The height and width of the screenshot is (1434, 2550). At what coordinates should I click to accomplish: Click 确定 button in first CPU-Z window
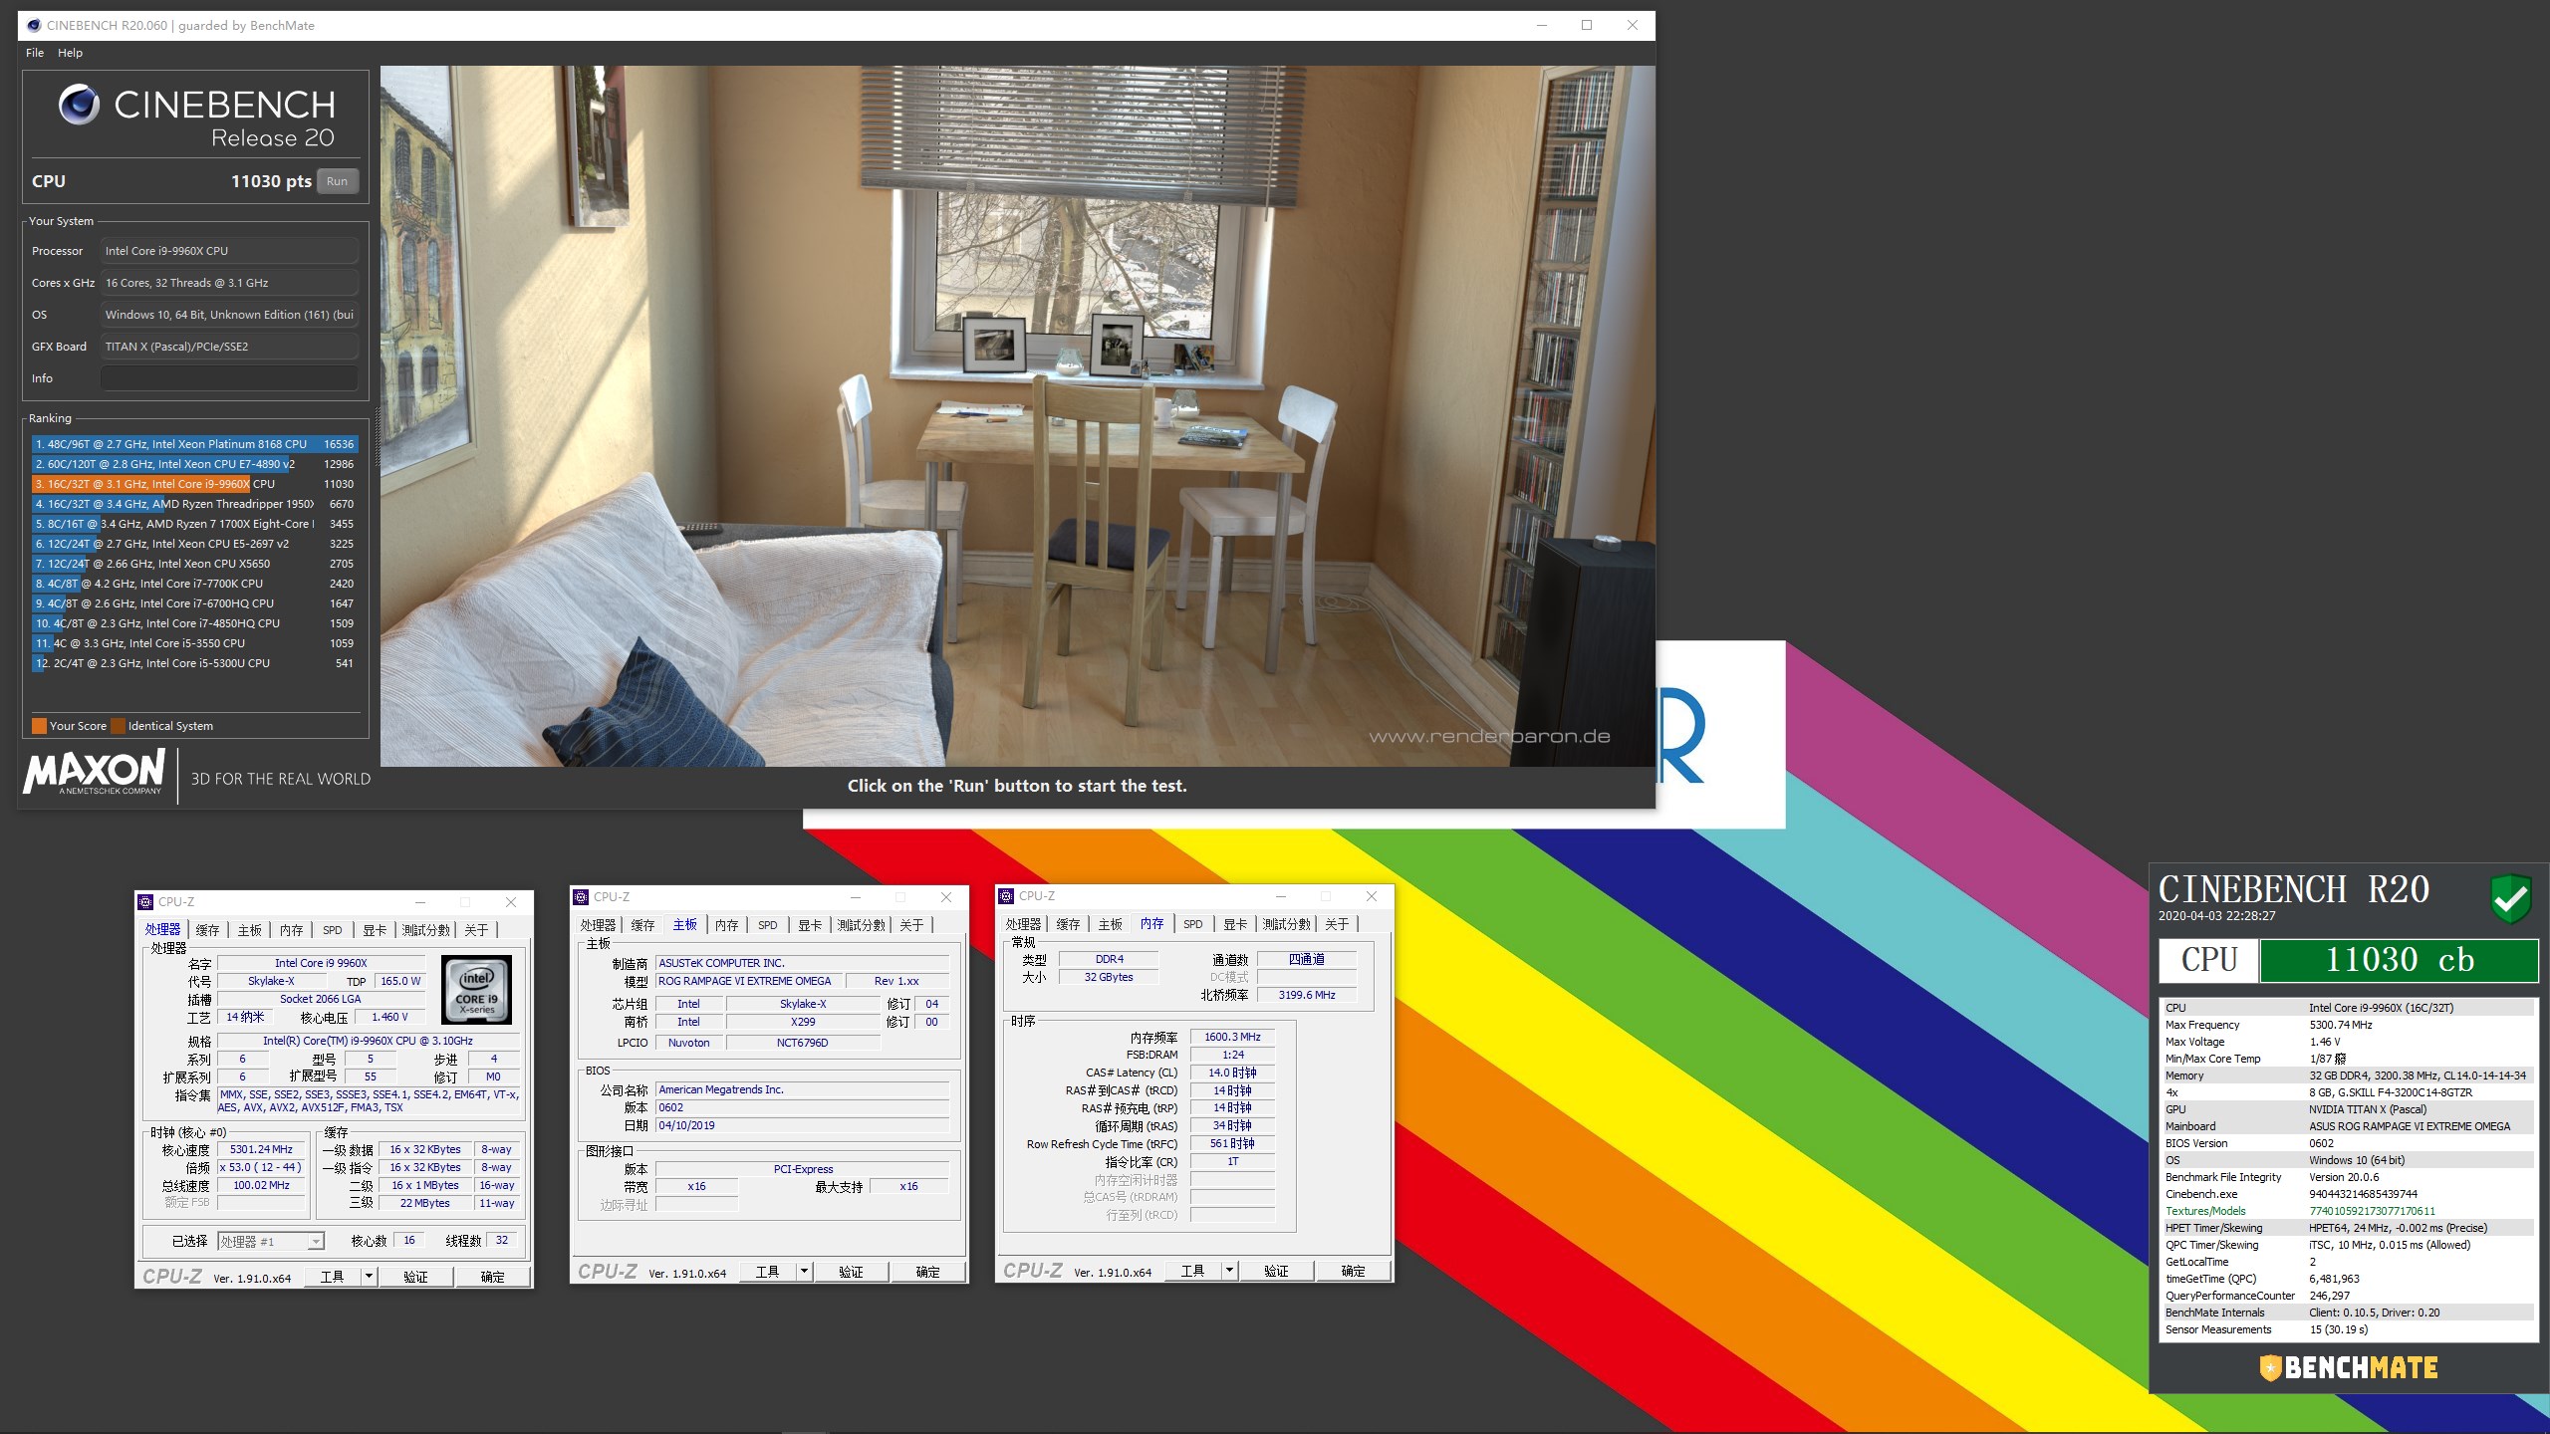coord(492,1277)
